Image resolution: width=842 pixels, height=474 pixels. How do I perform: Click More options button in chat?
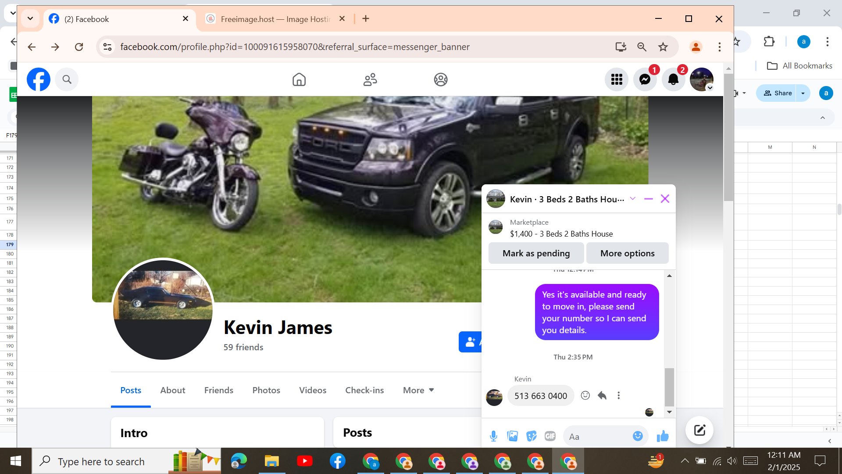tap(627, 253)
